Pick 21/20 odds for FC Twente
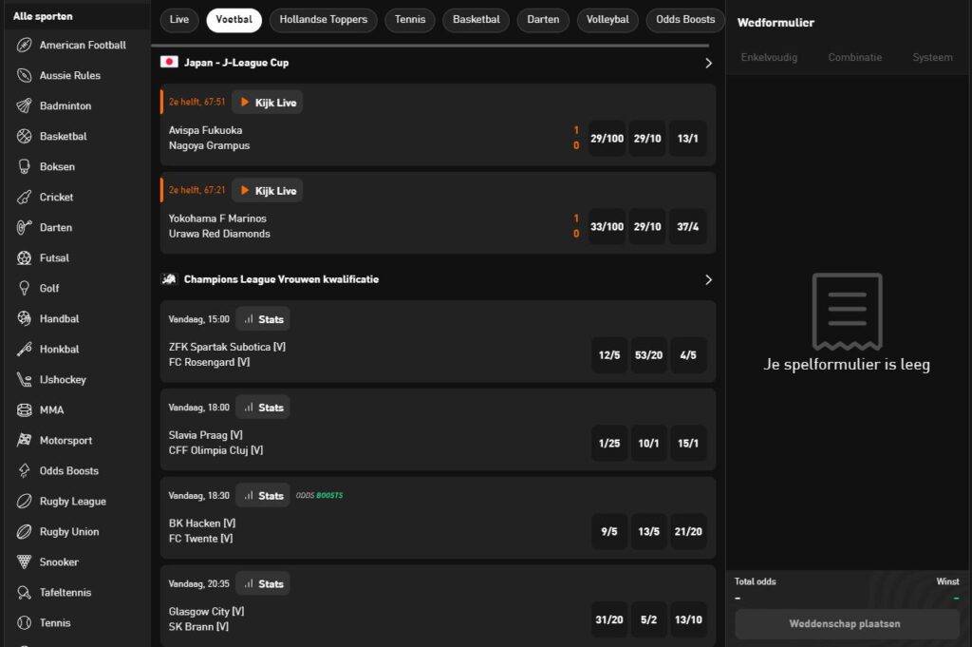Screen dimensions: 972x647 click(x=688, y=531)
